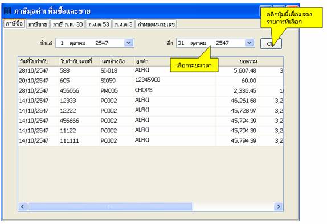This screenshot has height=224, width=327.
Task: Go to the ภ.ง.ด 3 tab
Action: (x=124, y=24)
